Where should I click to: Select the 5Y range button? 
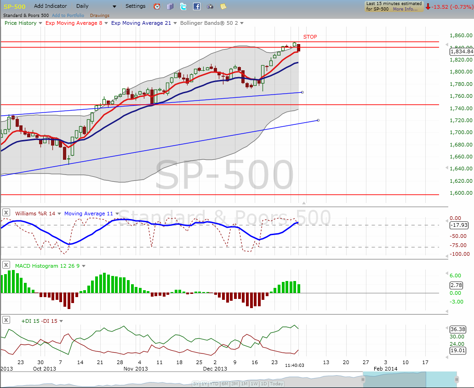196,384
